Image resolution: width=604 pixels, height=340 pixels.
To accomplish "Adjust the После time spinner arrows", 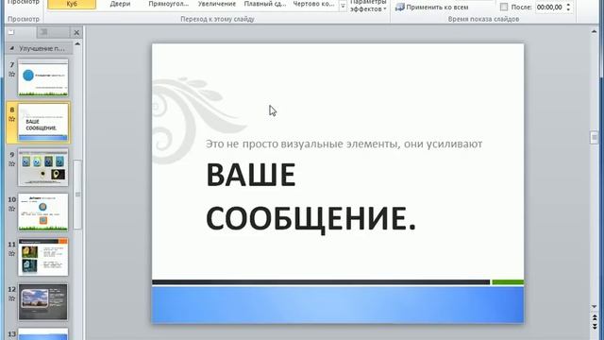I will click(x=568, y=7).
